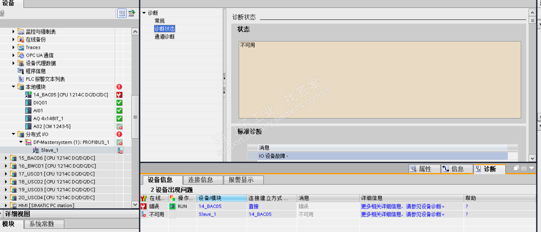
Task: Select Slave_1 in the project tree
Action: point(49,150)
